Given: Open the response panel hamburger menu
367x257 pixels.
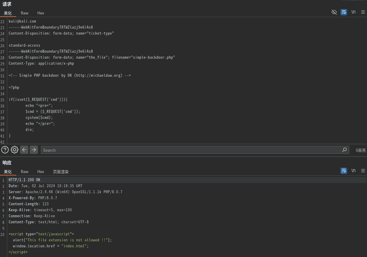Looking at the screenshot, I should (363, 171).
